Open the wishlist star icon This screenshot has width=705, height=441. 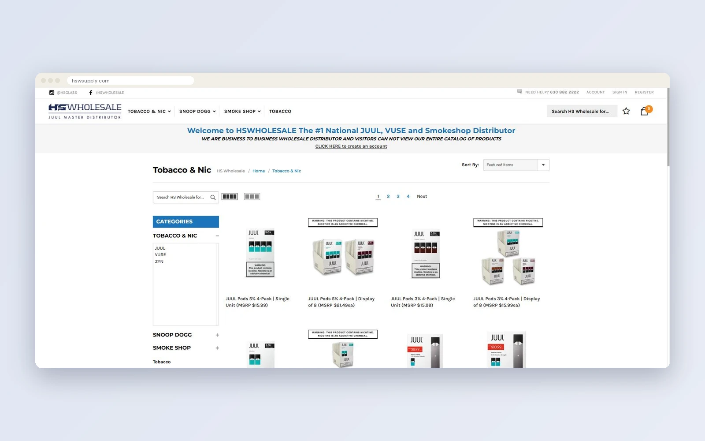(626, 111)
